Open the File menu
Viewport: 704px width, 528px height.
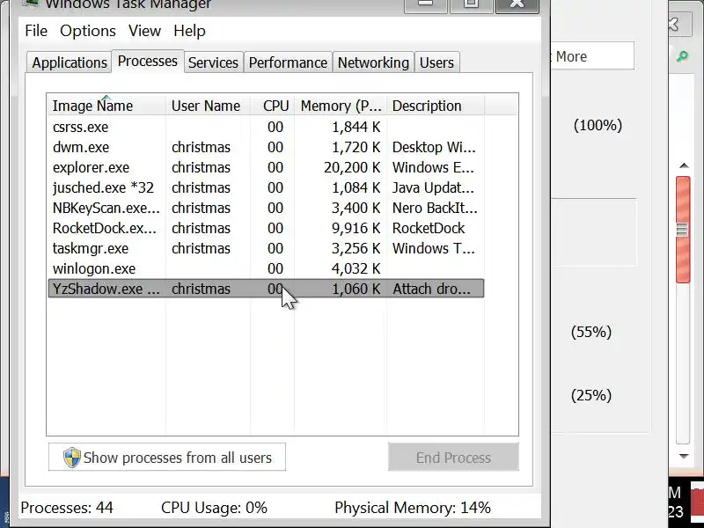tap(36, 31)
